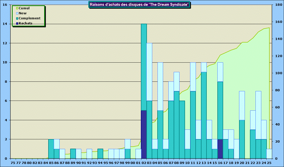Click the Complement legend color swatch
284x167 pixels.
(17, 18)
